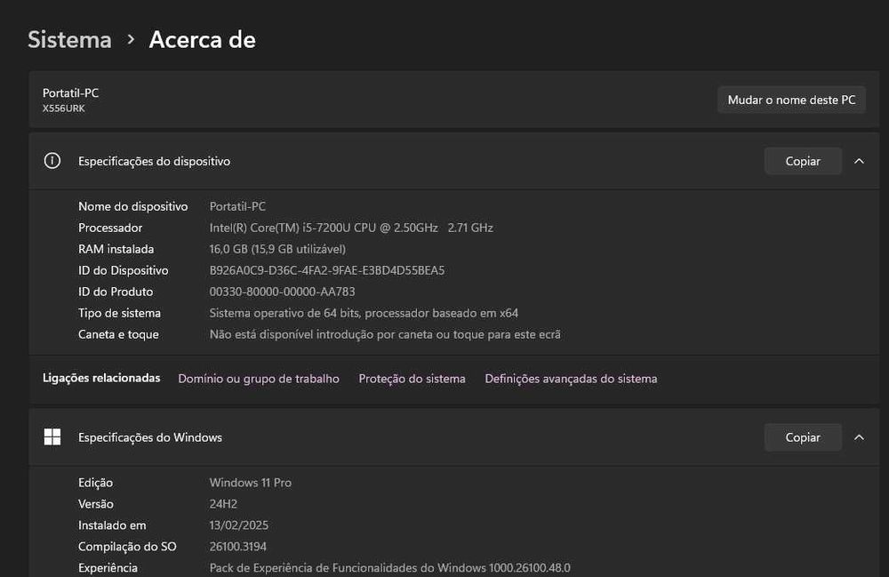Click the Ligações relacionadas label
This screenshot has height=577, width=889.
click(x=101, y=378)
